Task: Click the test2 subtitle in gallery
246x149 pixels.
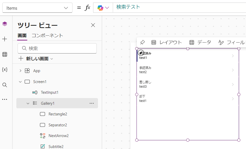Action: (143, 72)
